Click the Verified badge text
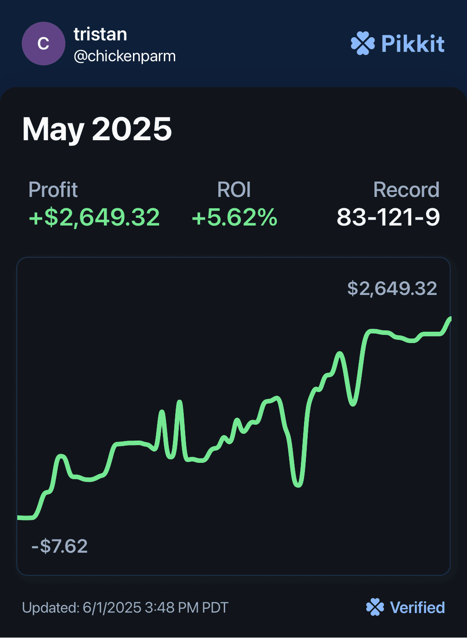 pos(417,607)
